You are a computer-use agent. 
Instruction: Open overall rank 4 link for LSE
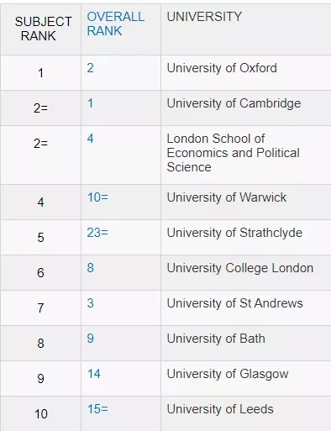(91, 139)
